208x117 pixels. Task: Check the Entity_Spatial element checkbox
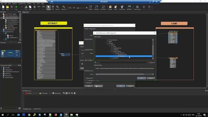click(x=112, y=51)
